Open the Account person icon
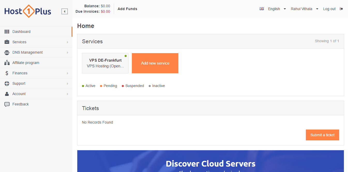Viewport: 348px width, 172px height. pos(7,94)
